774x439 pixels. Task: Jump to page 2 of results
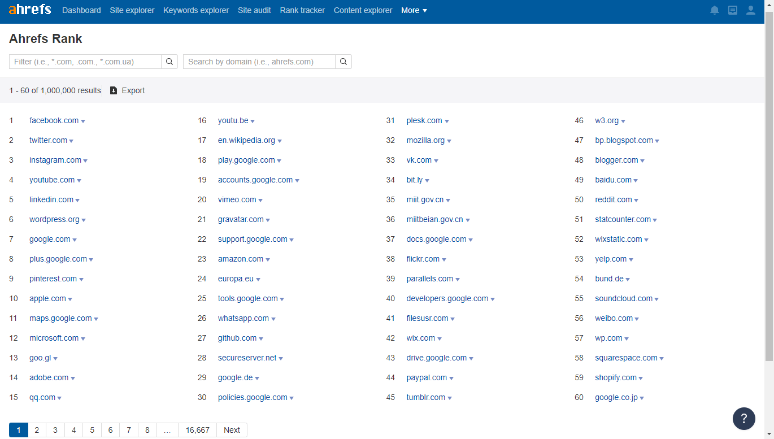[x=37, y=430]
